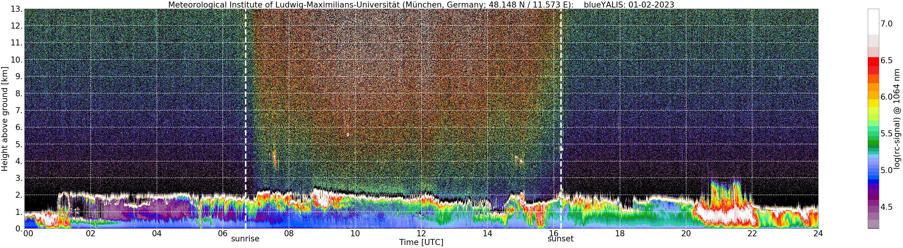903x248 pixels.
Task: Click the bright white cloud layer near 21 UTC
Action: pyautogui.click(x=726, y=215)
